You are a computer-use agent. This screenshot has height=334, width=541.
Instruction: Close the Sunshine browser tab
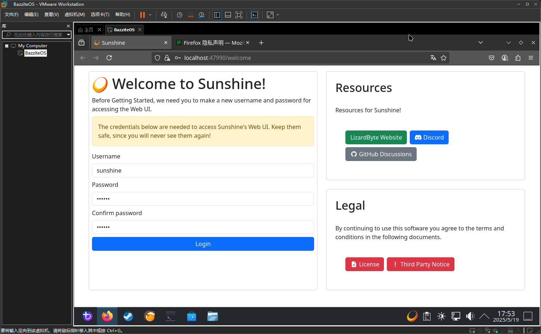pyautogui.click(x=166, y=43)
